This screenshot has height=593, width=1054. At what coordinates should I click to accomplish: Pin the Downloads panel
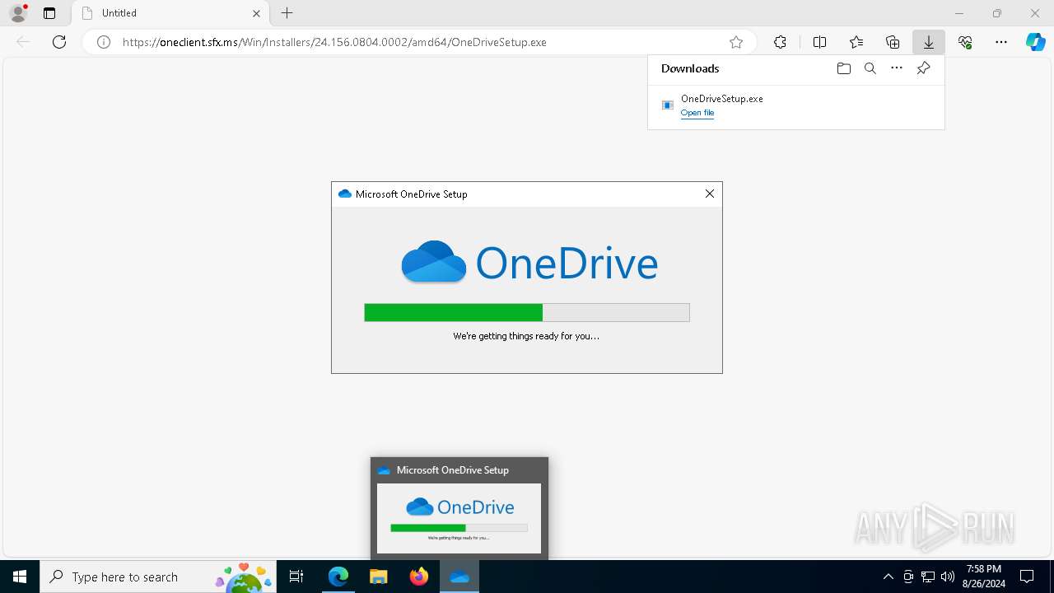click(x=923, y=68)
